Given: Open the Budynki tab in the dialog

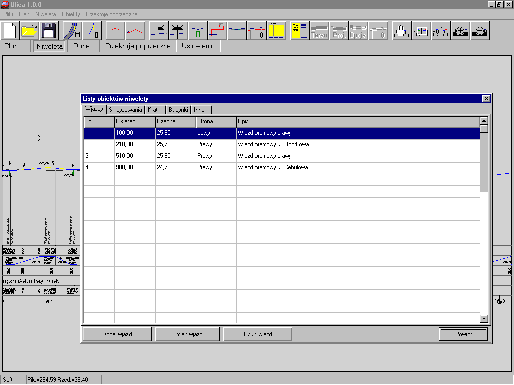Looking at the screenshot, I should 178,110.
